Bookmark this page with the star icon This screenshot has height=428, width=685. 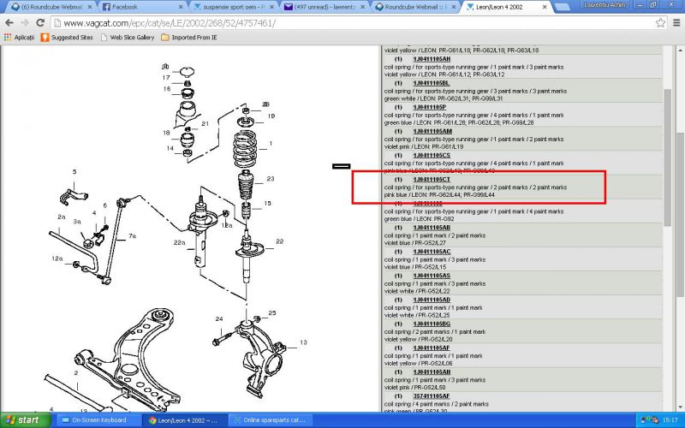(660, 23)
